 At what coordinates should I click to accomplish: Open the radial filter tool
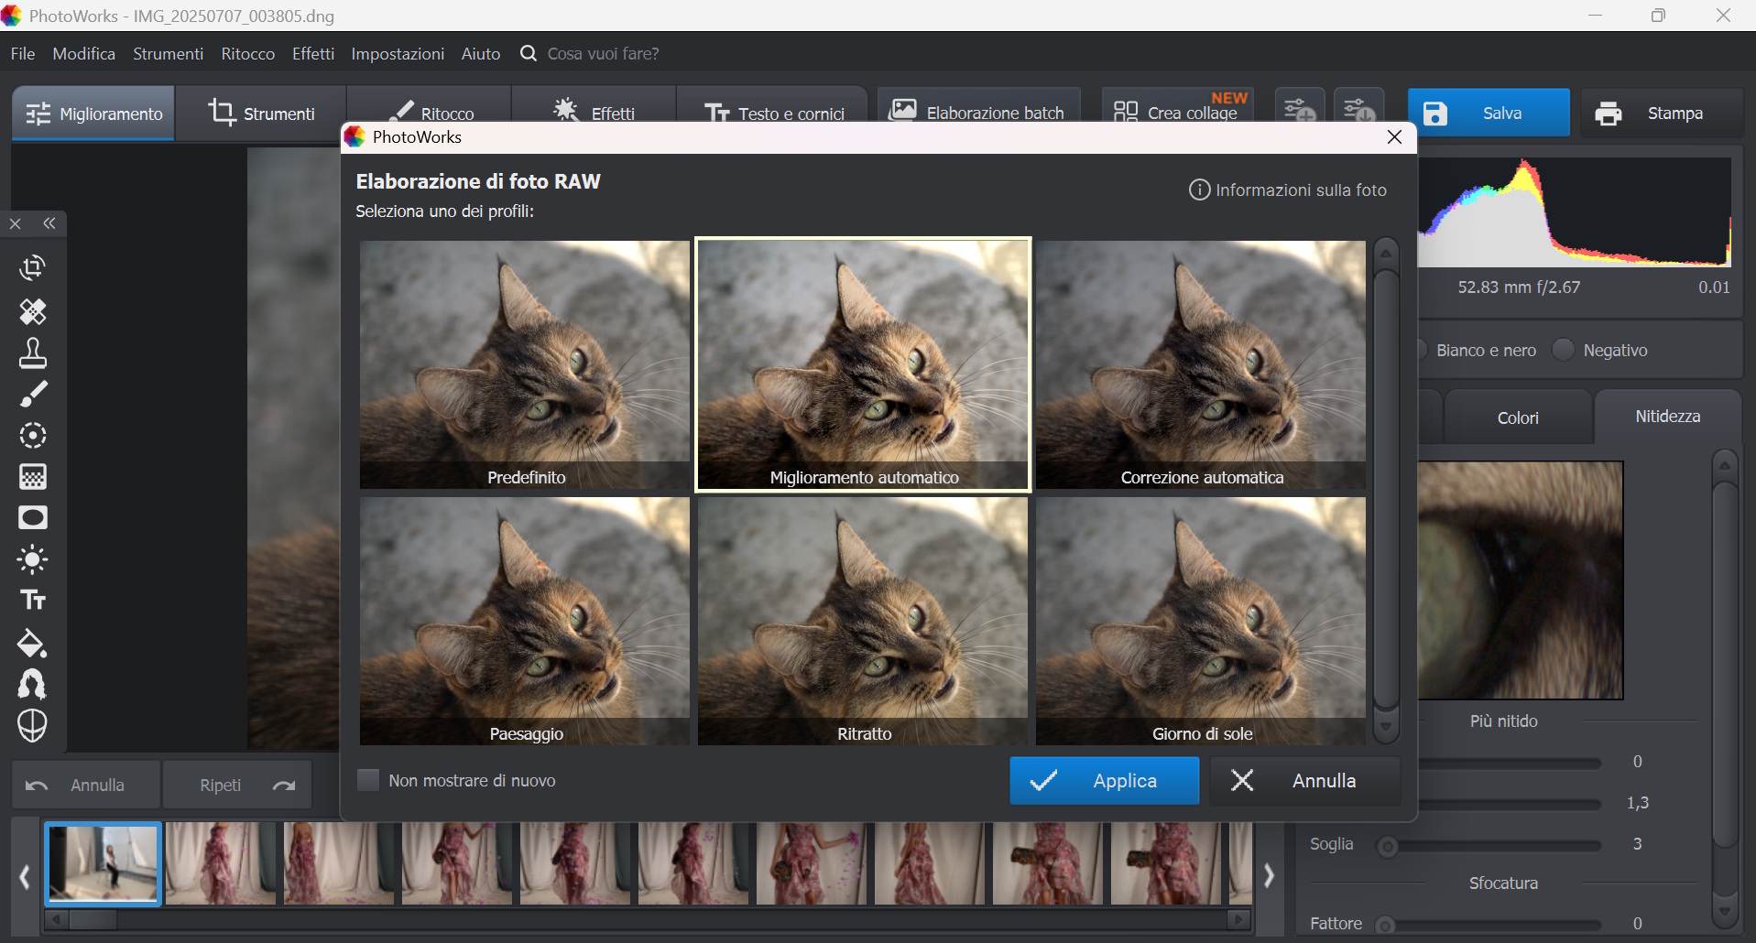click(x=33, y=436)
